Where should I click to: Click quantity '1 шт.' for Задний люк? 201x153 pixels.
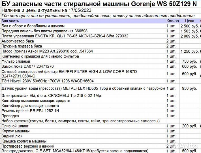pyautogui.click(x=171, y=136)
